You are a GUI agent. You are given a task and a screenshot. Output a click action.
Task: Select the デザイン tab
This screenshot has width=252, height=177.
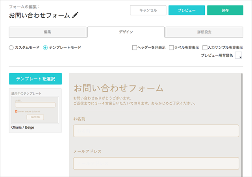[126, 32]
